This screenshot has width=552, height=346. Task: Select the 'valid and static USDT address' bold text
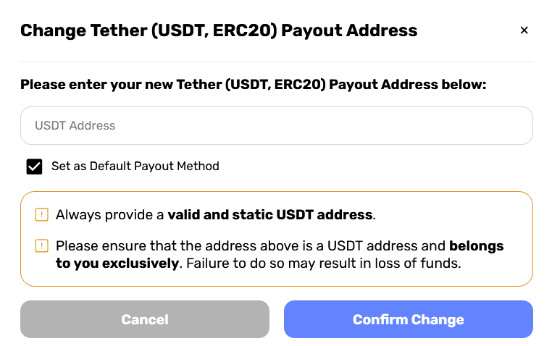[270, 214]
